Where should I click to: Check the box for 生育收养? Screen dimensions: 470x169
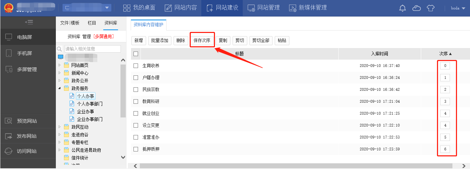pyautogui.click(x=136, y=66)
